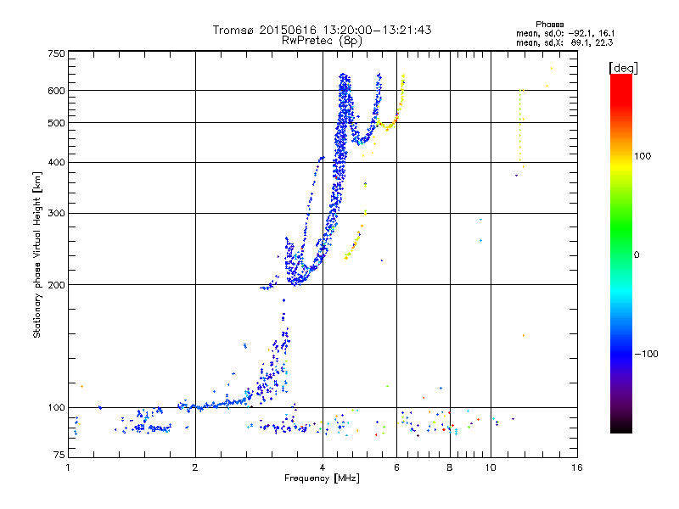
Task: Click the '-100' colorbar tick label
Action: click(646, 354)
